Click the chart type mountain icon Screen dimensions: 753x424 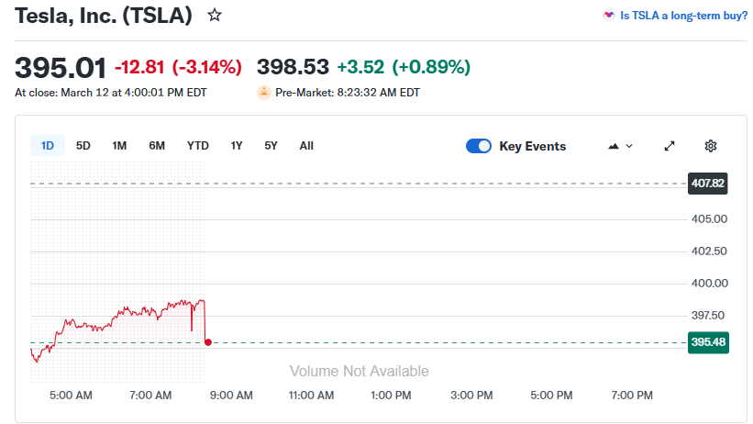pyautogui.click(x=613, y=146)
